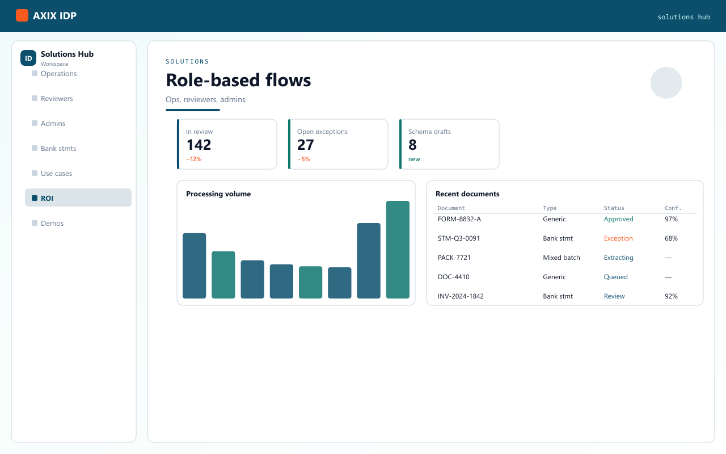The width and height of the screenshot is (726, 454).
Task: Click the Approved status of FORM-8832-A
Action: (x=619, y=219)
